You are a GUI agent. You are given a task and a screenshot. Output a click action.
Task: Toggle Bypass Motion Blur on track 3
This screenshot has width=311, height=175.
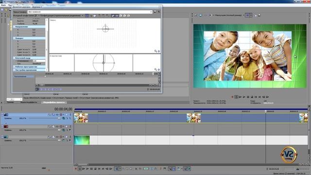(49, 137)
